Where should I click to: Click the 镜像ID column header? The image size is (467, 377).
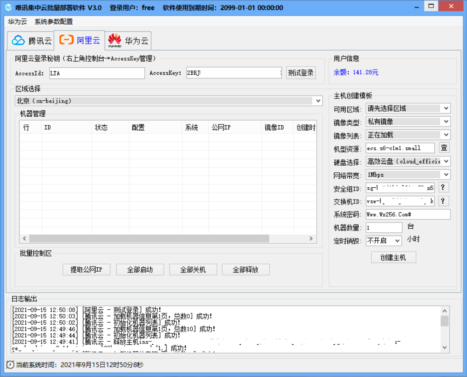tap(278, 127)
